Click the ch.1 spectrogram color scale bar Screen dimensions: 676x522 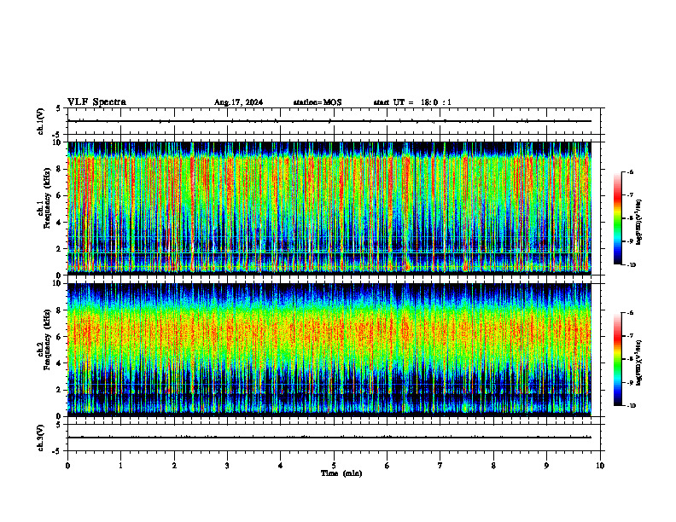pyautogui.click(x=617, y=218)
